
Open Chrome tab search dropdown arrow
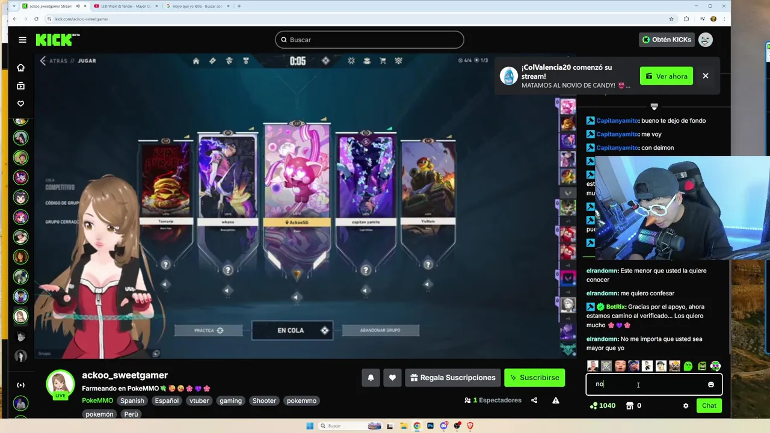[14, 6]
